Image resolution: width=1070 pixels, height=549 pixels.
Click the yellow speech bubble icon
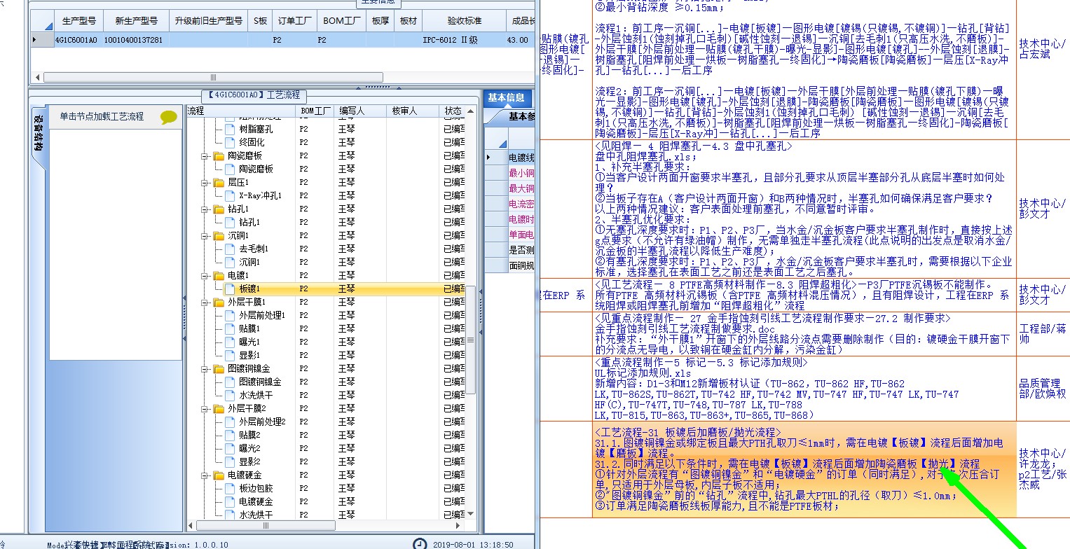pyautogui.click(x=169, y=117)
